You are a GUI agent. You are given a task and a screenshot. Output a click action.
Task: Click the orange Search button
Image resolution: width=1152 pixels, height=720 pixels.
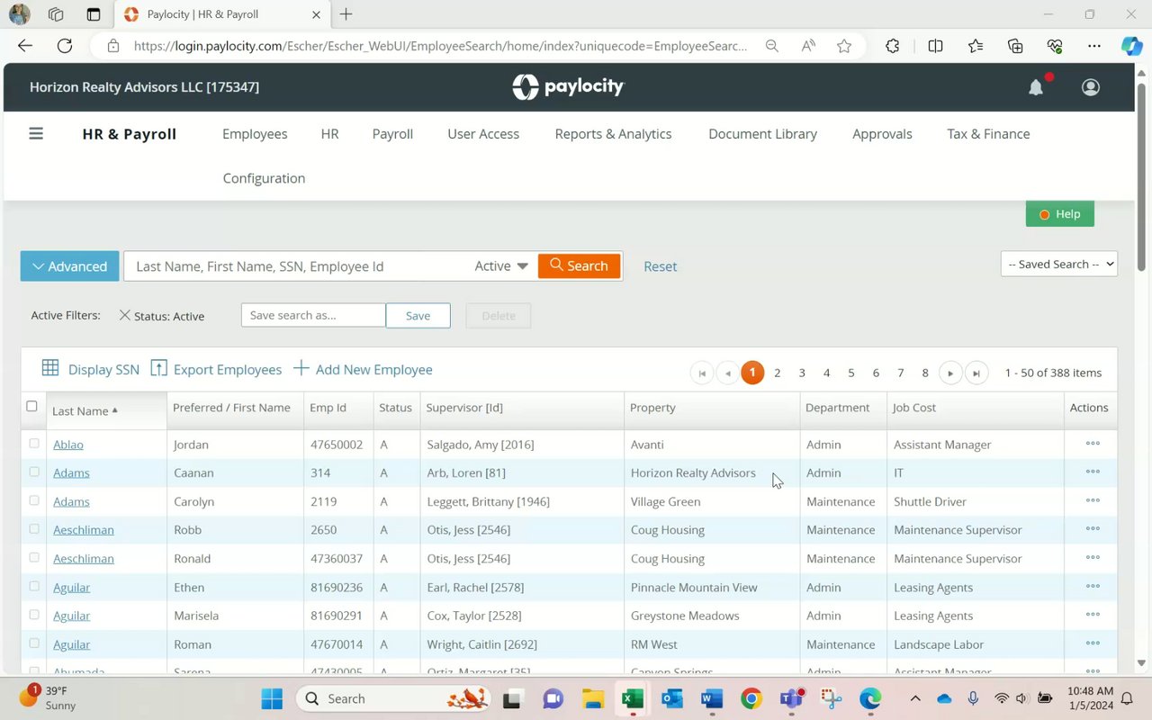click(580, 265)
